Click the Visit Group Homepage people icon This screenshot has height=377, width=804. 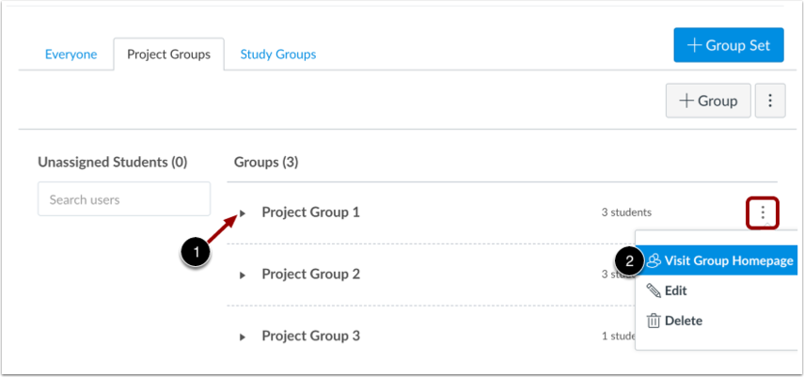(x=654, y=260)
